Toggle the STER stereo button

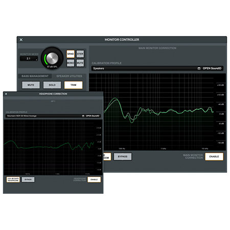click(80, 54)
